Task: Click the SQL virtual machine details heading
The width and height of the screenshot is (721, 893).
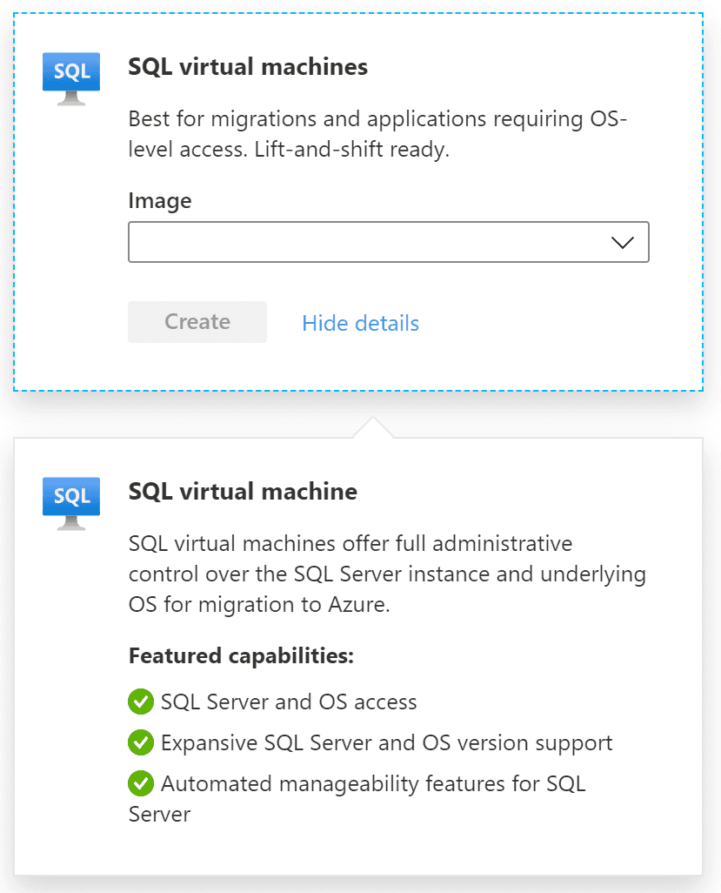Action: 243,492
